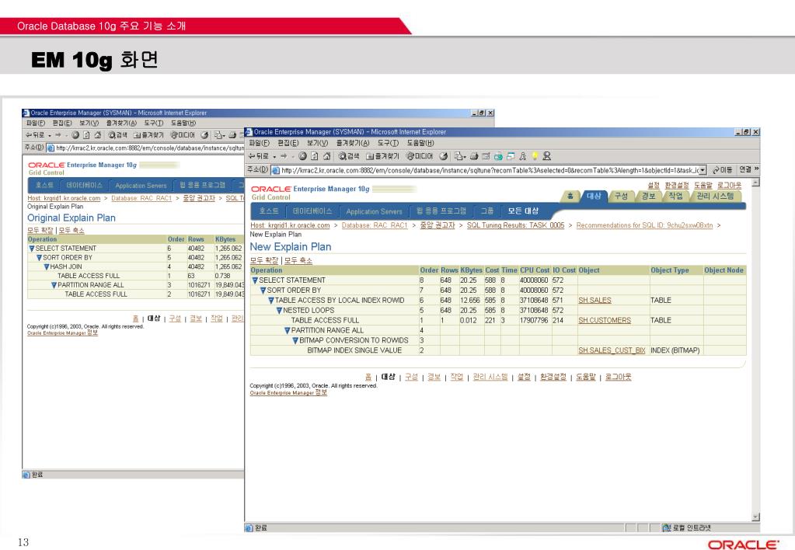Open the Back history dropdown arrow in the front IE window
Screen dimensions: 795x550
(x=274, y=157)
